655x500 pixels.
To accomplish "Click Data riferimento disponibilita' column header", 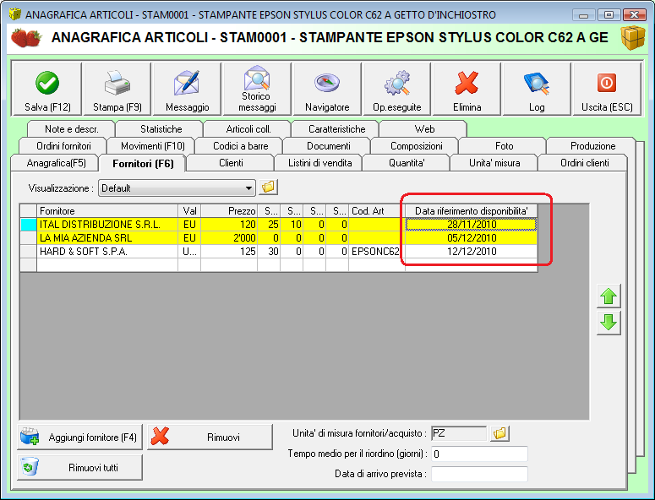I will [x=472, y=211].
